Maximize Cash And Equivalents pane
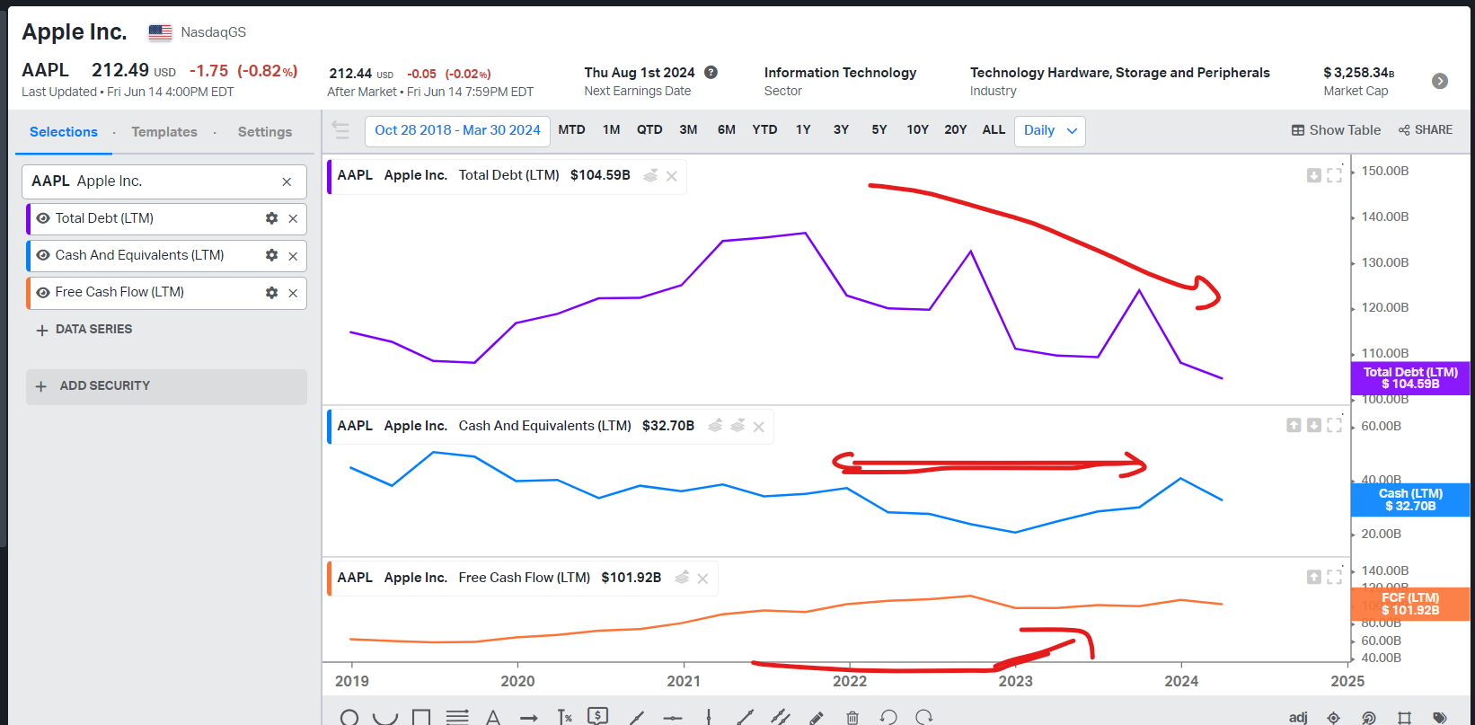 pyautogui.click(x=1335, y=425)
